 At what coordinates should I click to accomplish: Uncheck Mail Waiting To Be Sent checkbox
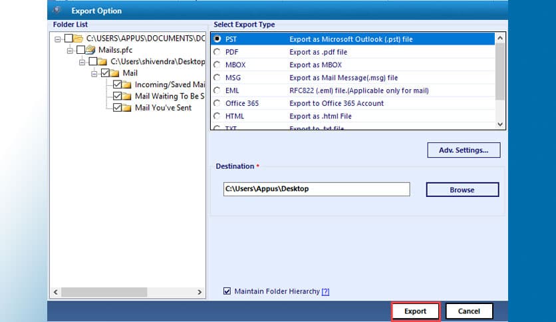[x=117, y=96]
